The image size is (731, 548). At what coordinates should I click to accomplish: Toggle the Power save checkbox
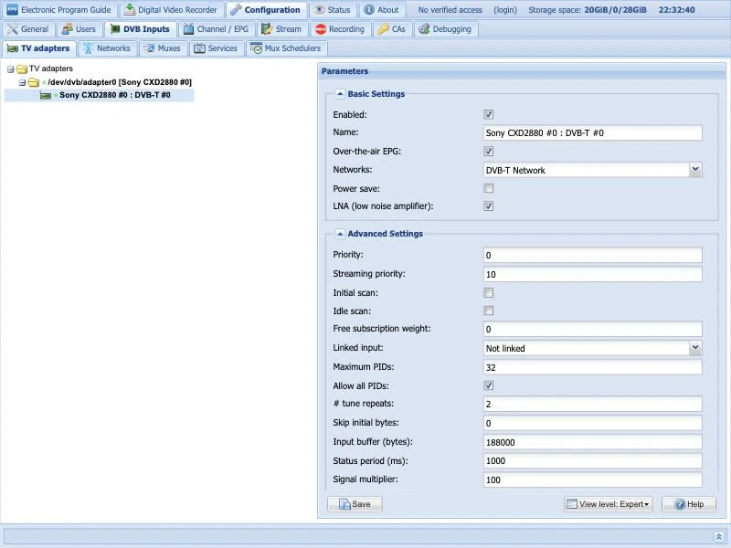click(488, 188)
